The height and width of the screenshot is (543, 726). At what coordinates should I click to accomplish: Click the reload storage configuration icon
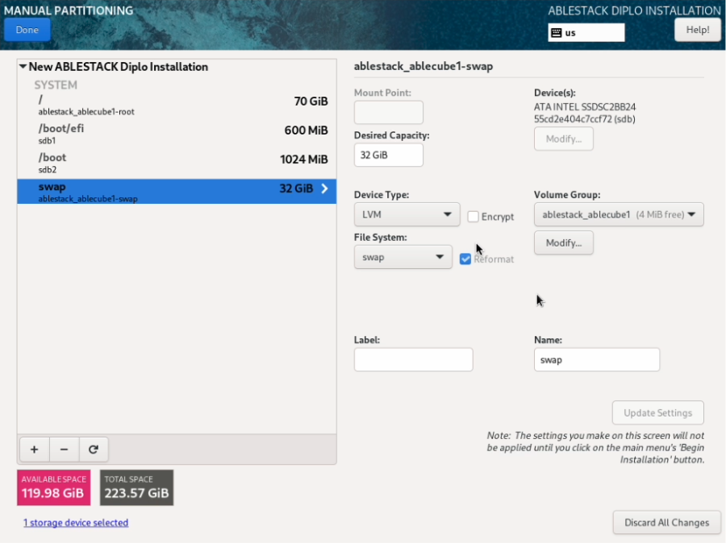(94, 450)
